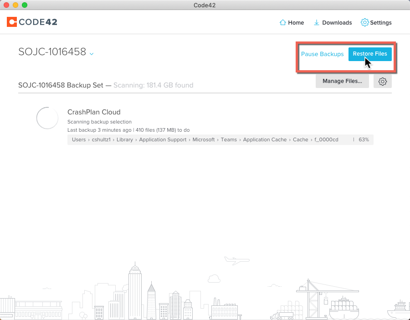Expand the SOJC-1016458 device dropdown chevron
The image size is (410, 320).
[92, 54]
